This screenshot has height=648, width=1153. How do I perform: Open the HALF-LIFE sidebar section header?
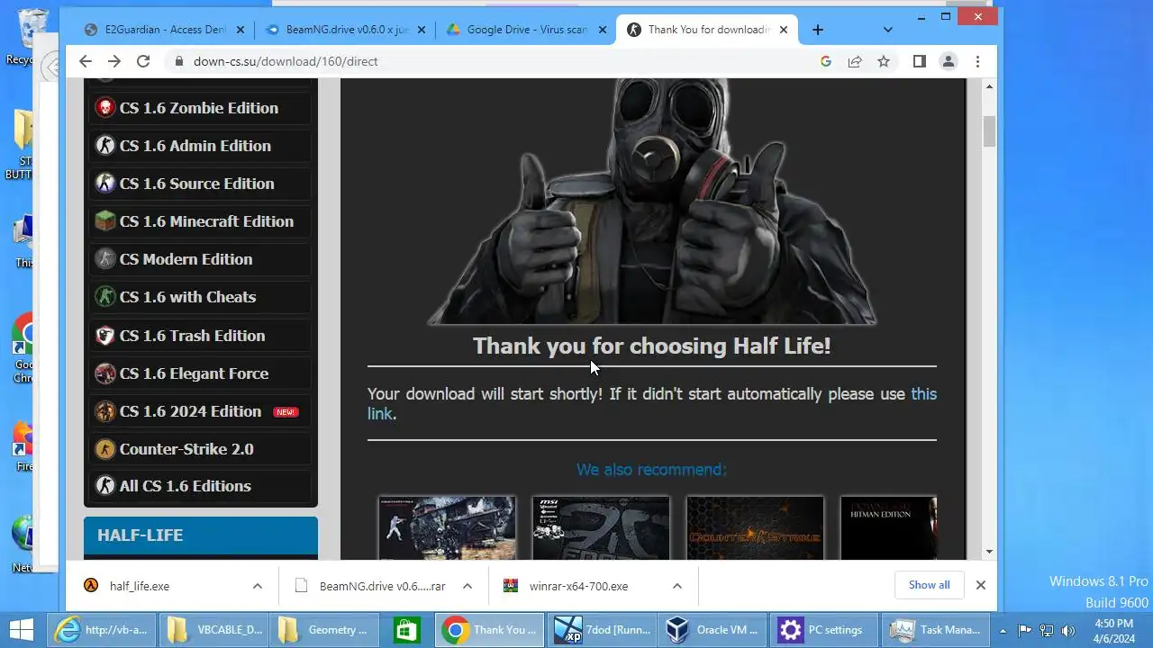pos(201,535)
